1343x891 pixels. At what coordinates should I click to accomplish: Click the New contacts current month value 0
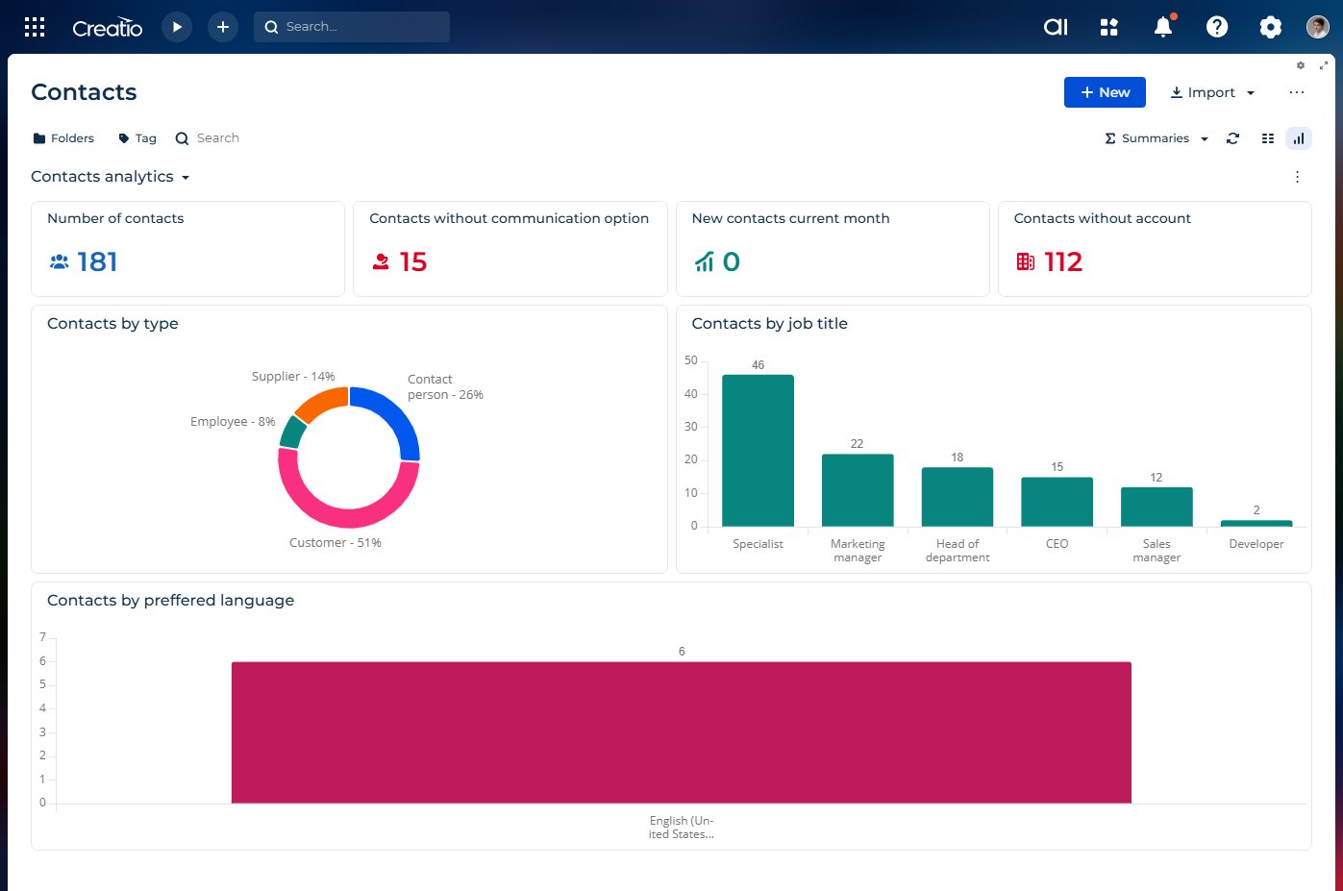click(732, 261)
